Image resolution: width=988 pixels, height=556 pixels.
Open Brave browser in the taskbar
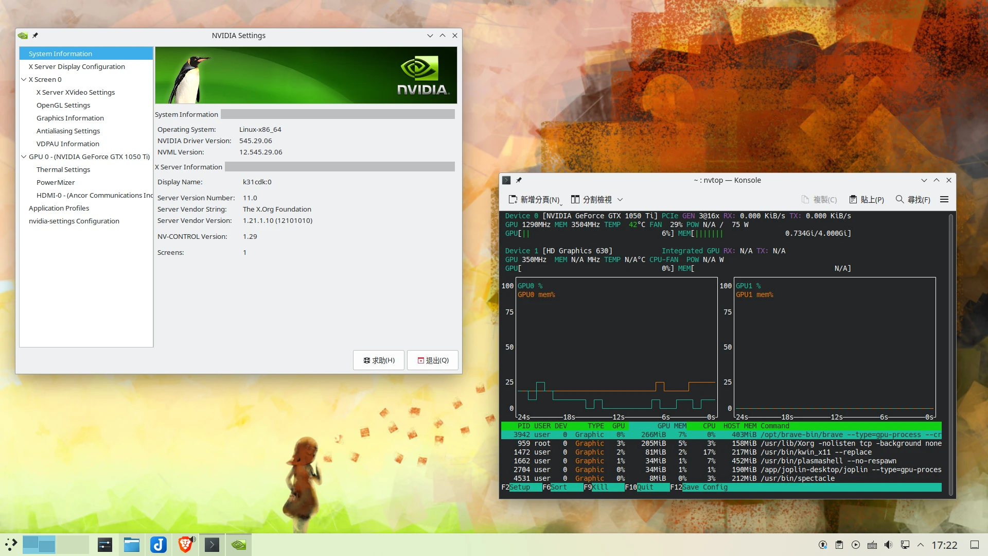coord(185,545)
